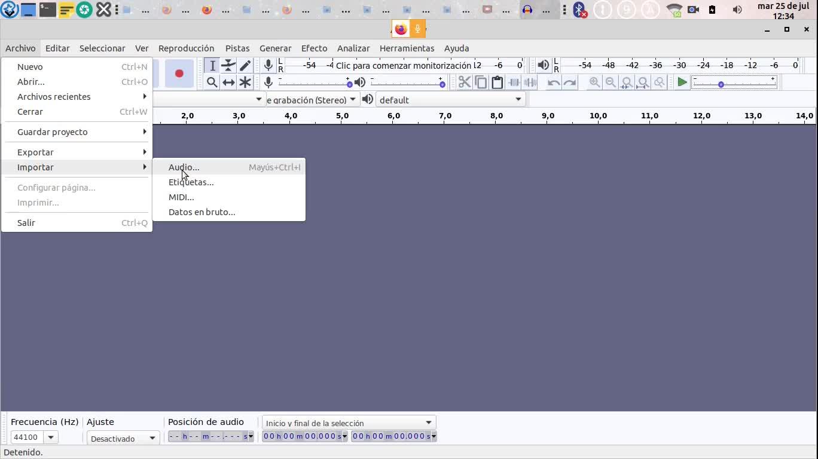Select the Multi-Tool asterisk icon
Image resolution: width=818 pixels, height=459 pixels.
[245, 82]
